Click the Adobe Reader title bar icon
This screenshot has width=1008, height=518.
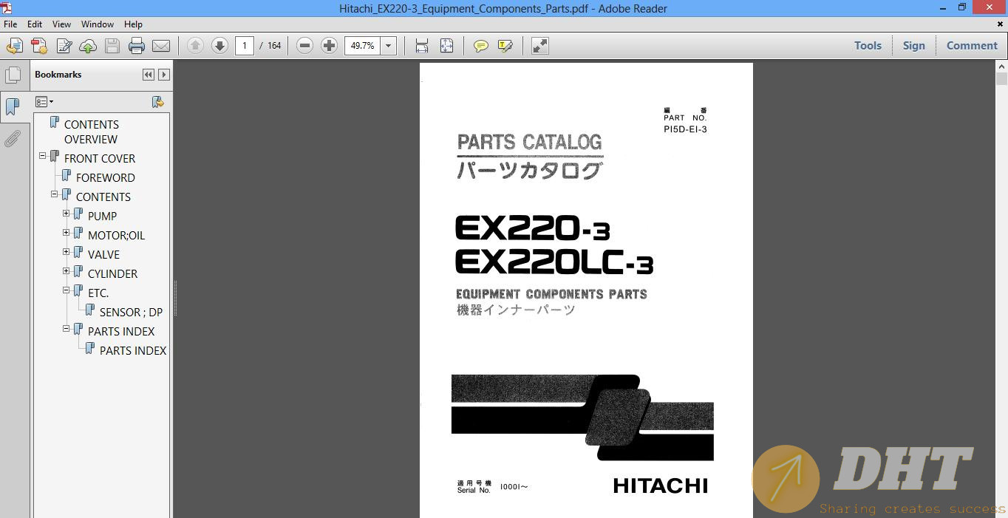pos(7,8)
